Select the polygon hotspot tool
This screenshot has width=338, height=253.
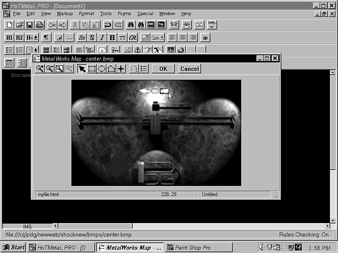111,69
